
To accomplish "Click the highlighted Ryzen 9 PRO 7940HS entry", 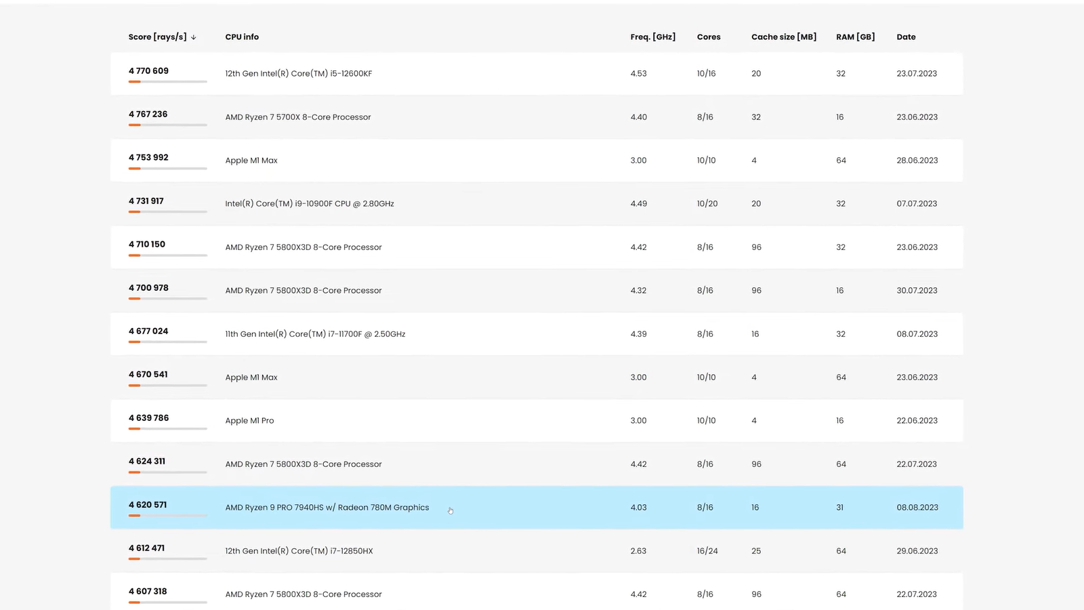I will coord(327,508).
